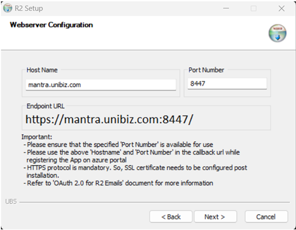Select the Host Name group label
296x230 pixels.
[42, 70]
